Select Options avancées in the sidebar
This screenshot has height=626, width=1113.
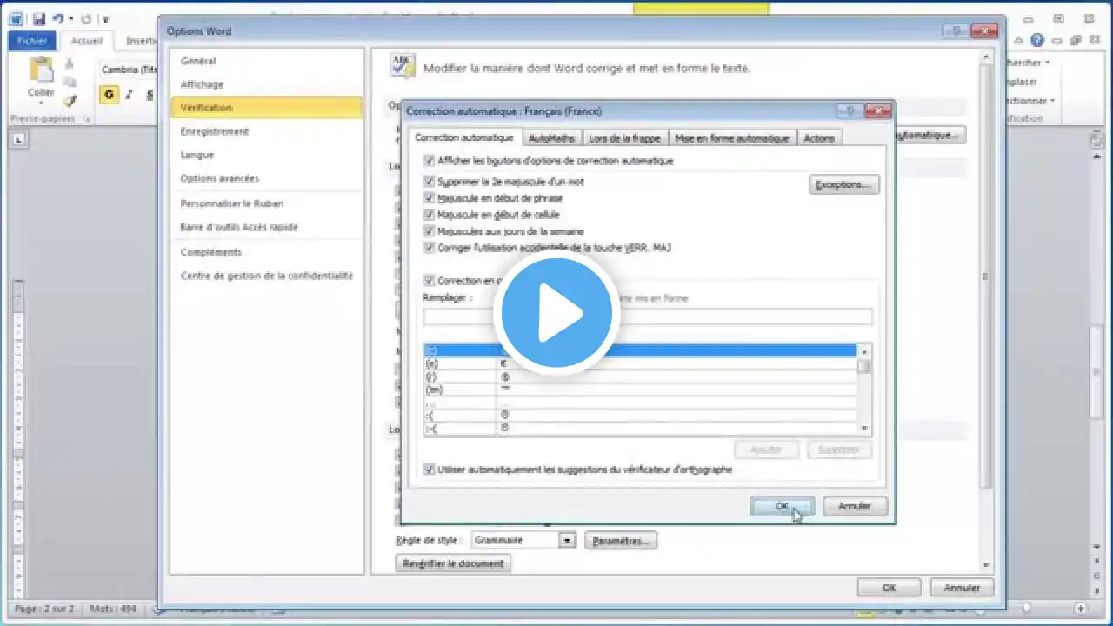tap(220, 178)
